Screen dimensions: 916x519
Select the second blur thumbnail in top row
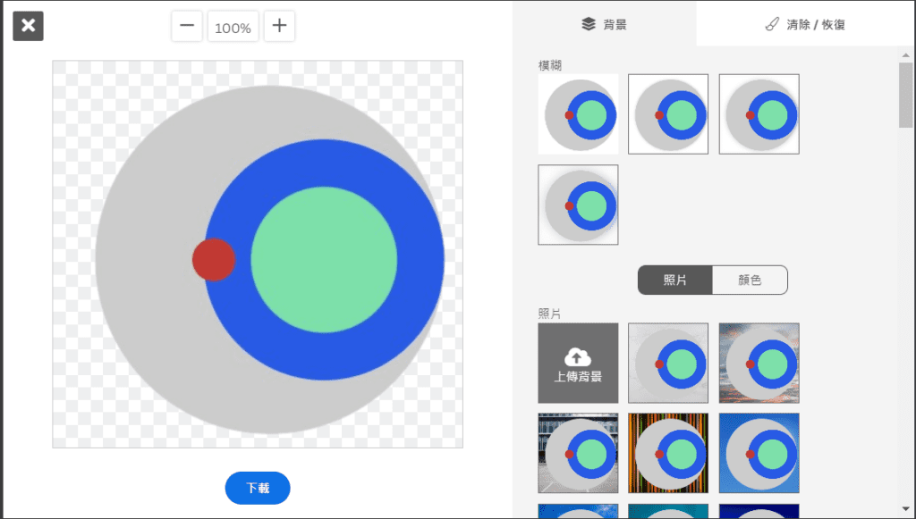668,114
